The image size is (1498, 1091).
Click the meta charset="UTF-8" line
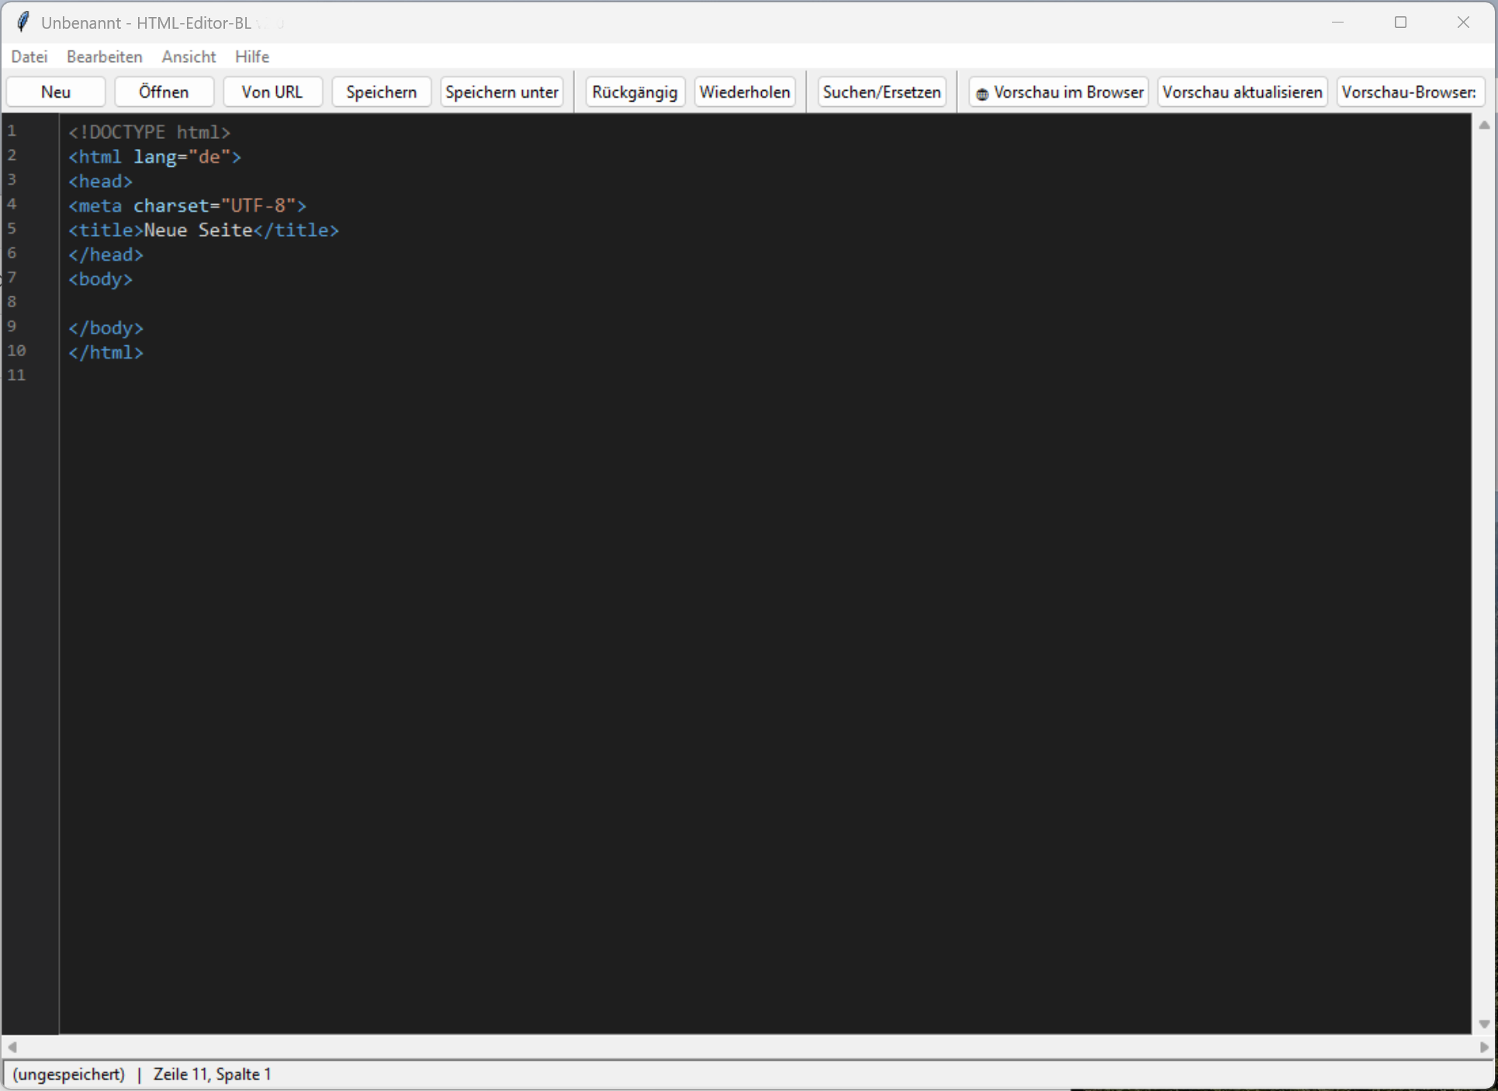tap(187, 206)
